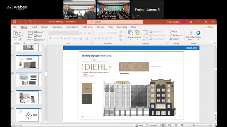Select slide 27 thumbnail
Viewport: 227px width, 127px height.
point(29,98)
